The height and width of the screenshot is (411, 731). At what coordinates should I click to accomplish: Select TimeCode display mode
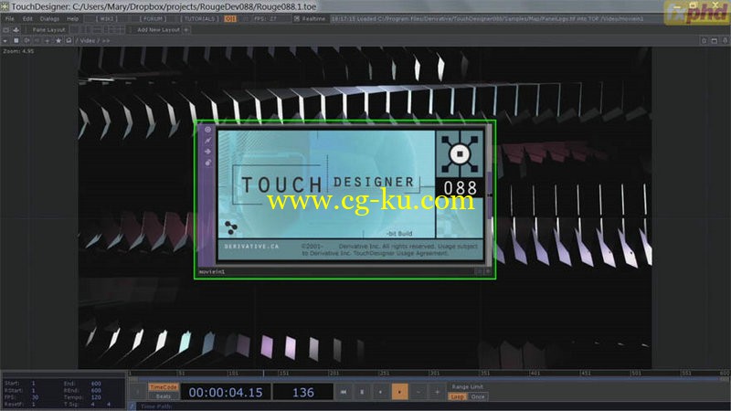pos(164,387)
